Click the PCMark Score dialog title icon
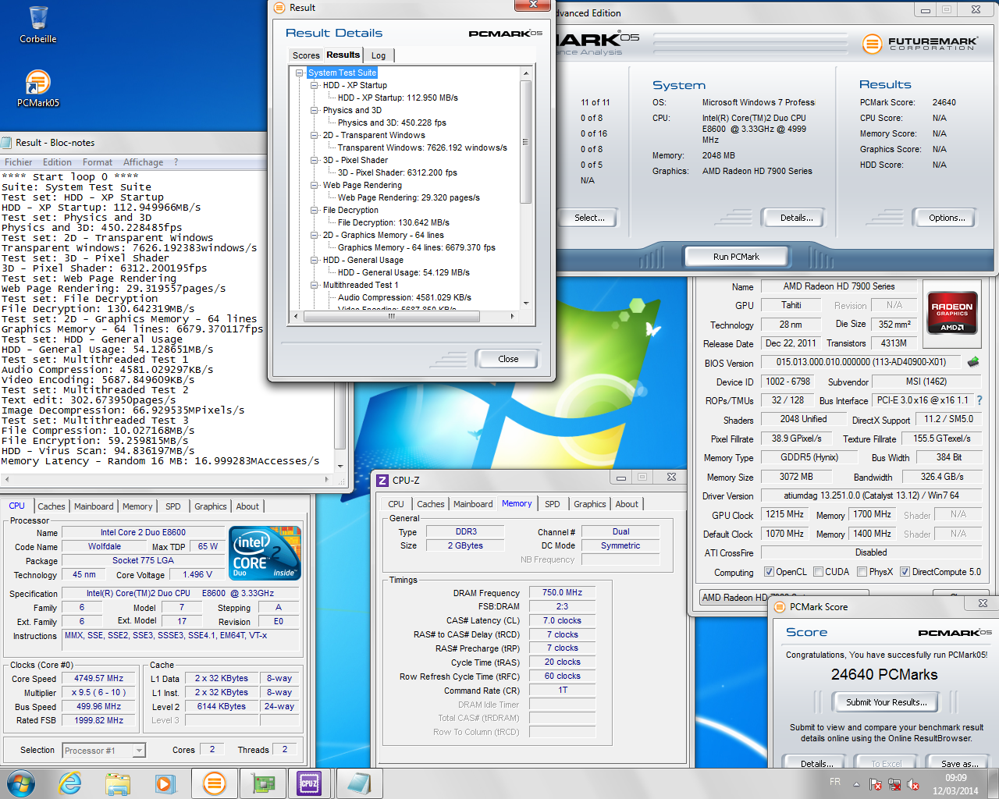Screen dimensions: 999x799 [x=779, y=606]
